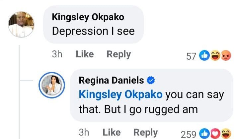Reply to Kingsley Okpako's comment
239x139 pixels.
pos(119,54)
